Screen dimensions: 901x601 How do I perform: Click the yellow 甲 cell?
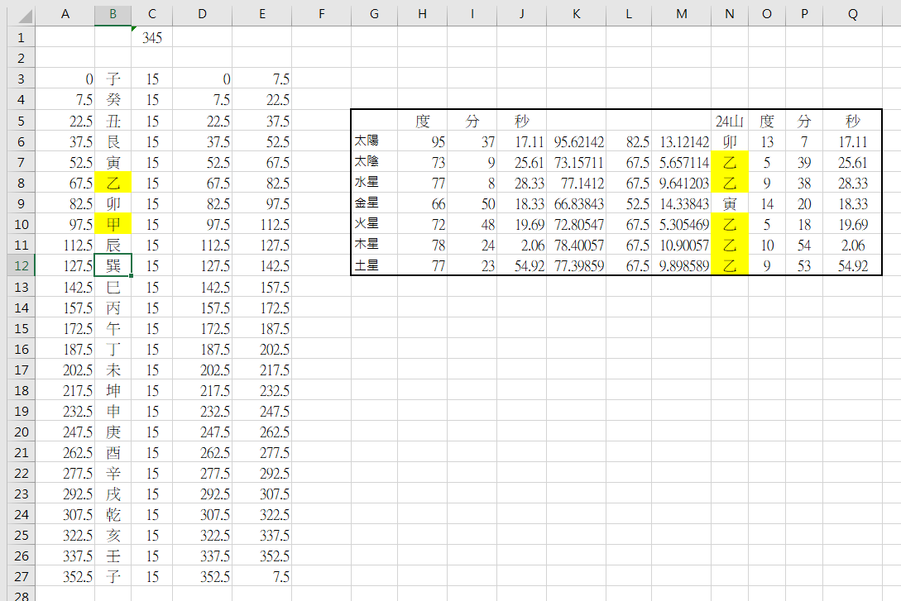pyautogui.click(x=113, y=223)
